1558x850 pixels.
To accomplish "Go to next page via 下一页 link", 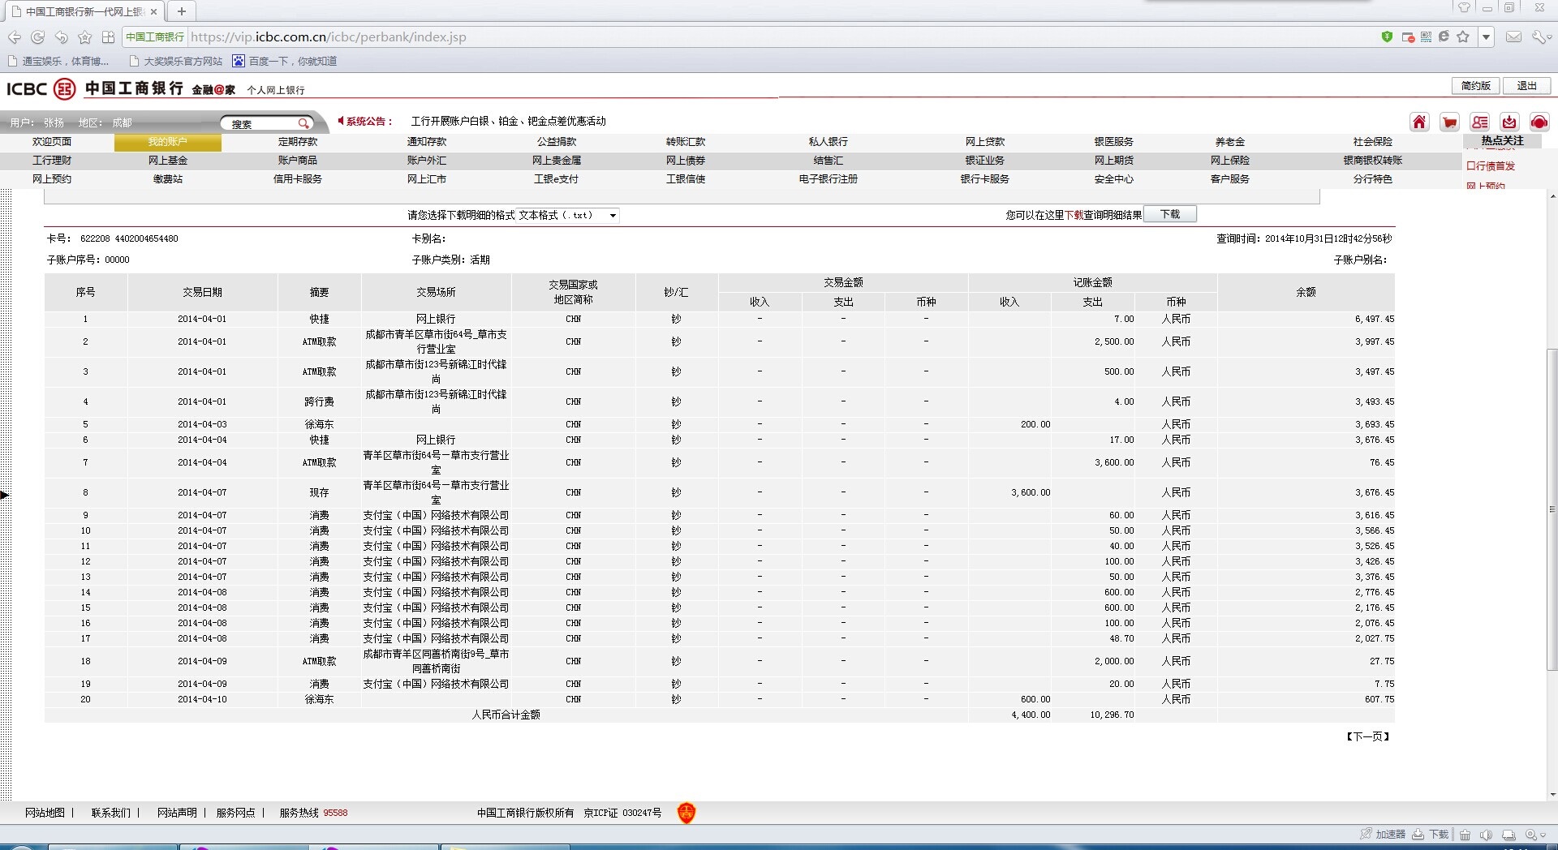I will coord(1368,736).
